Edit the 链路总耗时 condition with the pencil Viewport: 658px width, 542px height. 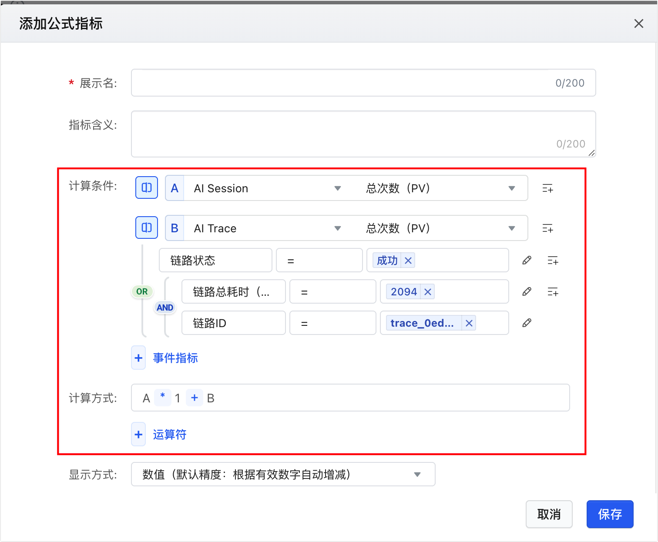point(527,291)
